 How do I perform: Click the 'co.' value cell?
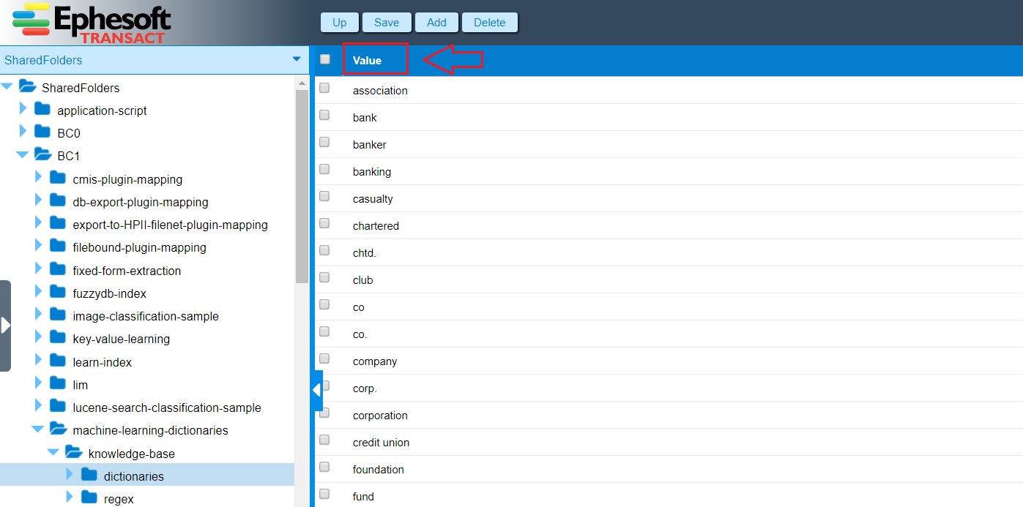pyautogui.click(x=360, y=334)
